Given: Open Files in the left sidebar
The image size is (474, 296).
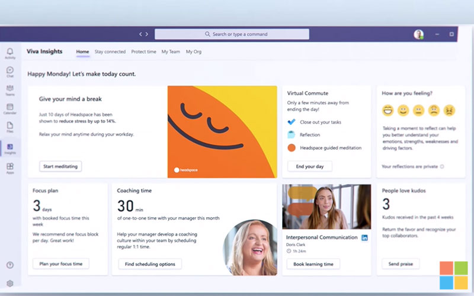Looking at the screenshot, I should point(10,127).
